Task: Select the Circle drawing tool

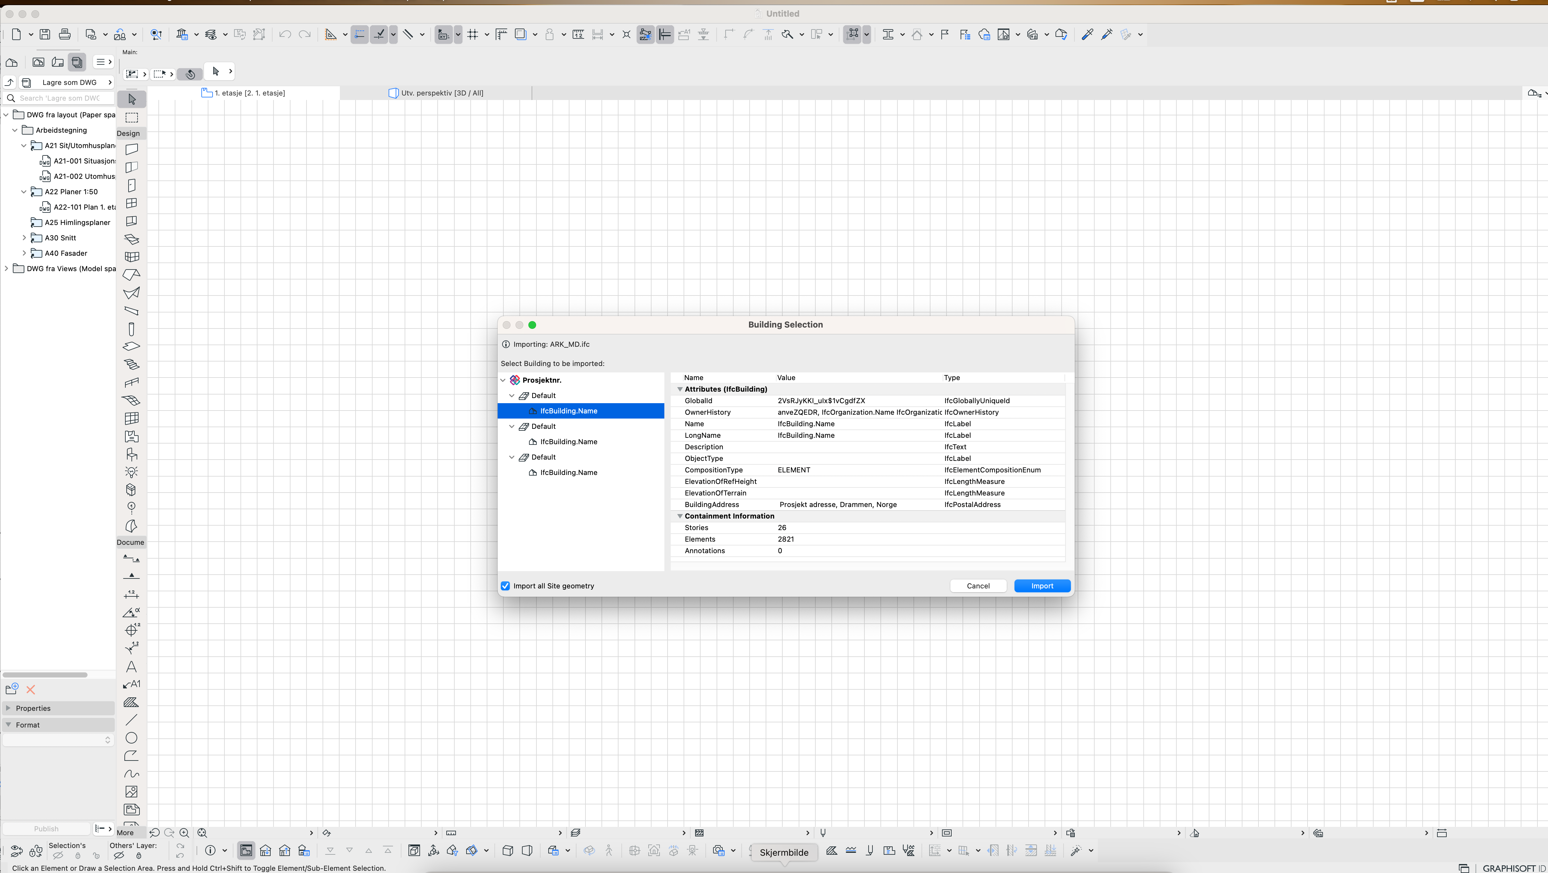Action: click(x=131, y=738)
